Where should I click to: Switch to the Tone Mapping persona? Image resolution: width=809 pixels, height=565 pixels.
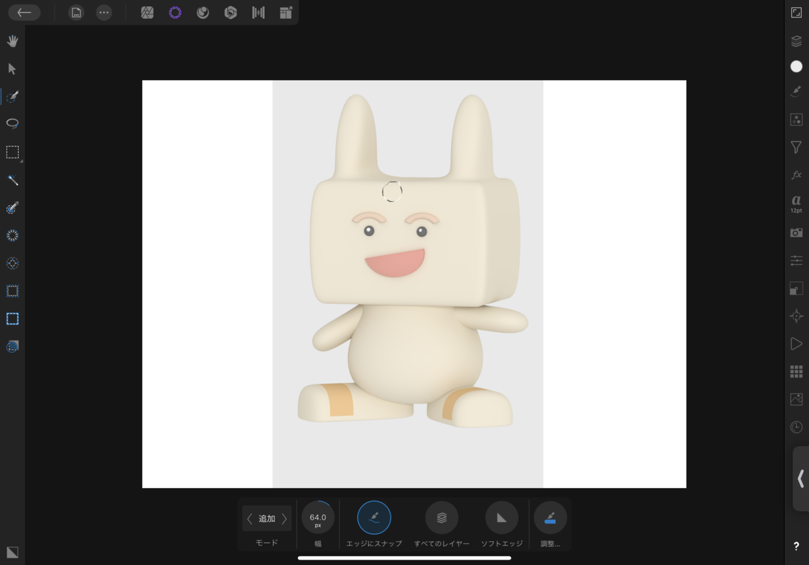[258, 12]
